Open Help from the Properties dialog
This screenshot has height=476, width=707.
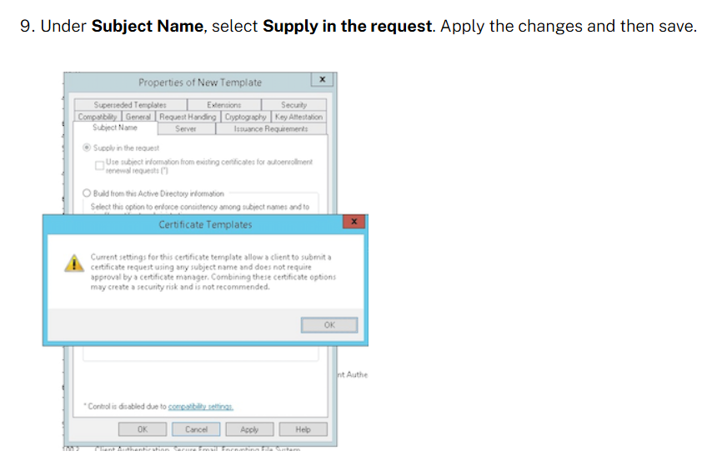click(303, 429)
